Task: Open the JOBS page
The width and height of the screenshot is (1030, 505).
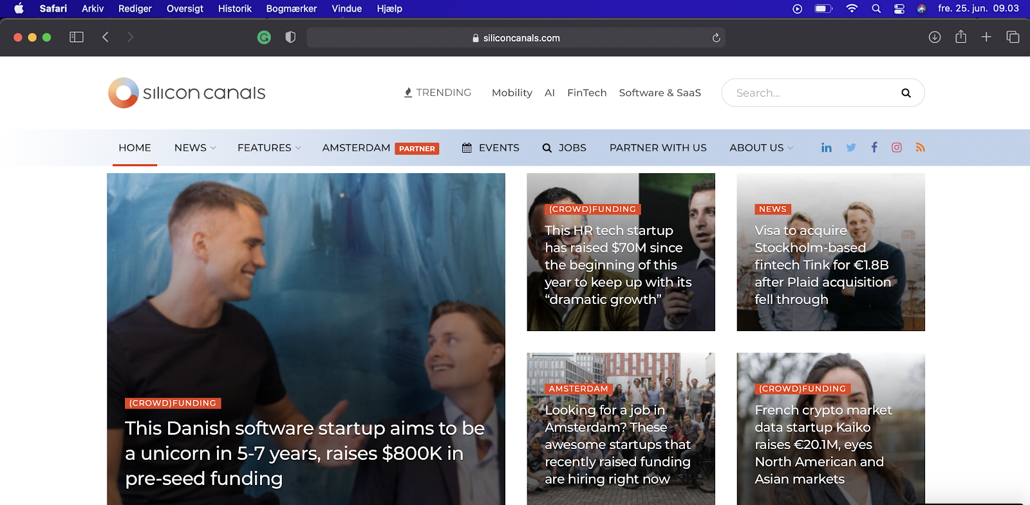Action: point(565,148)
